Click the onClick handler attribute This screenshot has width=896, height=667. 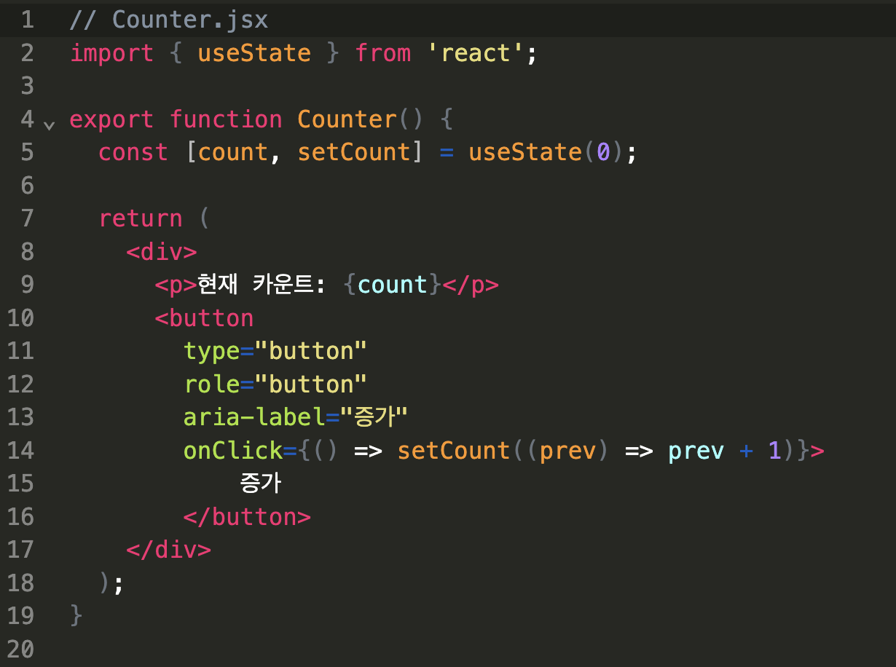(x=233, y=451)
